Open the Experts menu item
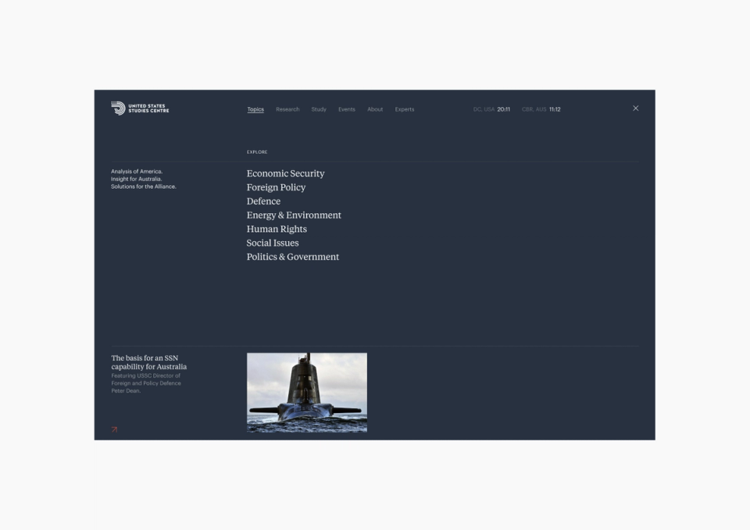The image size is (750, 530). (405, 109)
